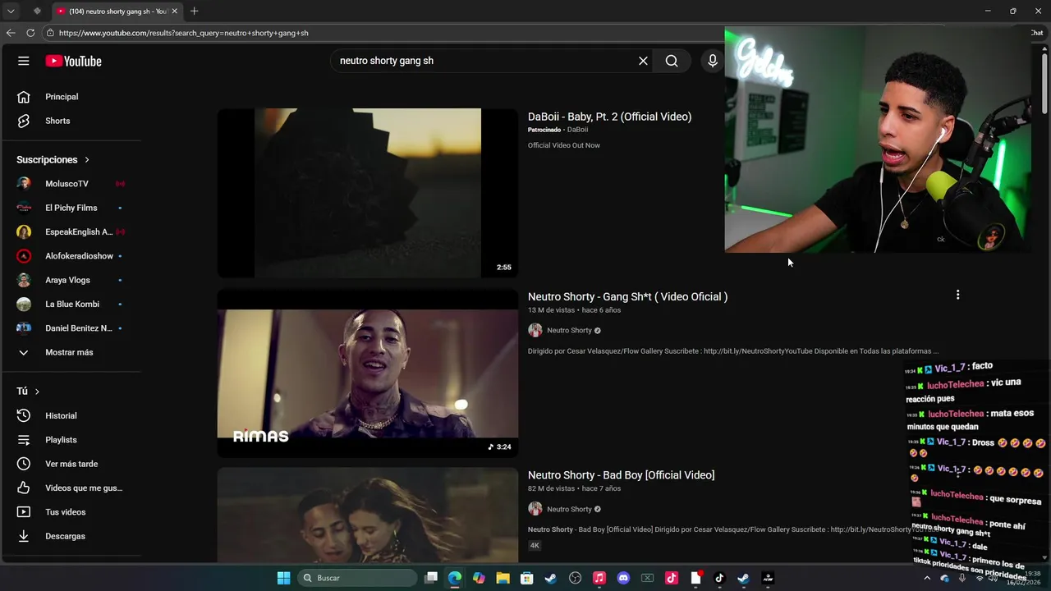Open options menu for Gang Sh*t video
This screenshot has width=1051, height=591.
[x=957, y=295]
